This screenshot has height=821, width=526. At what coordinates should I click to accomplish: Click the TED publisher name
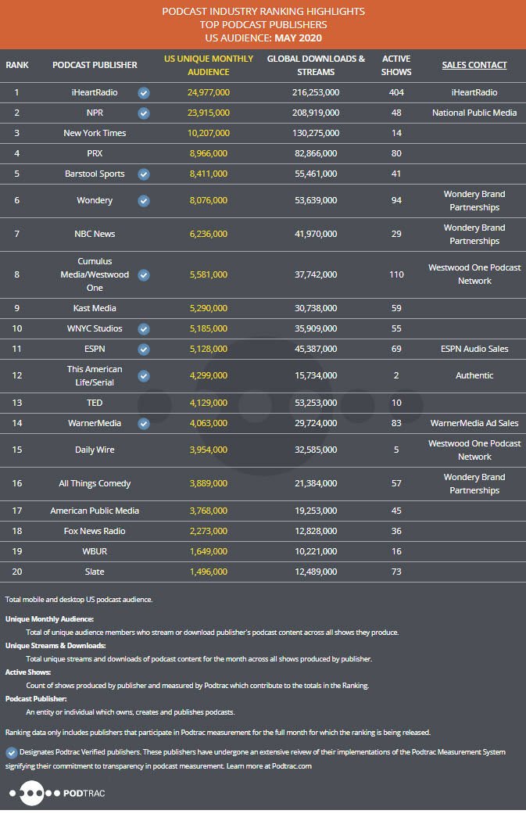95,403
